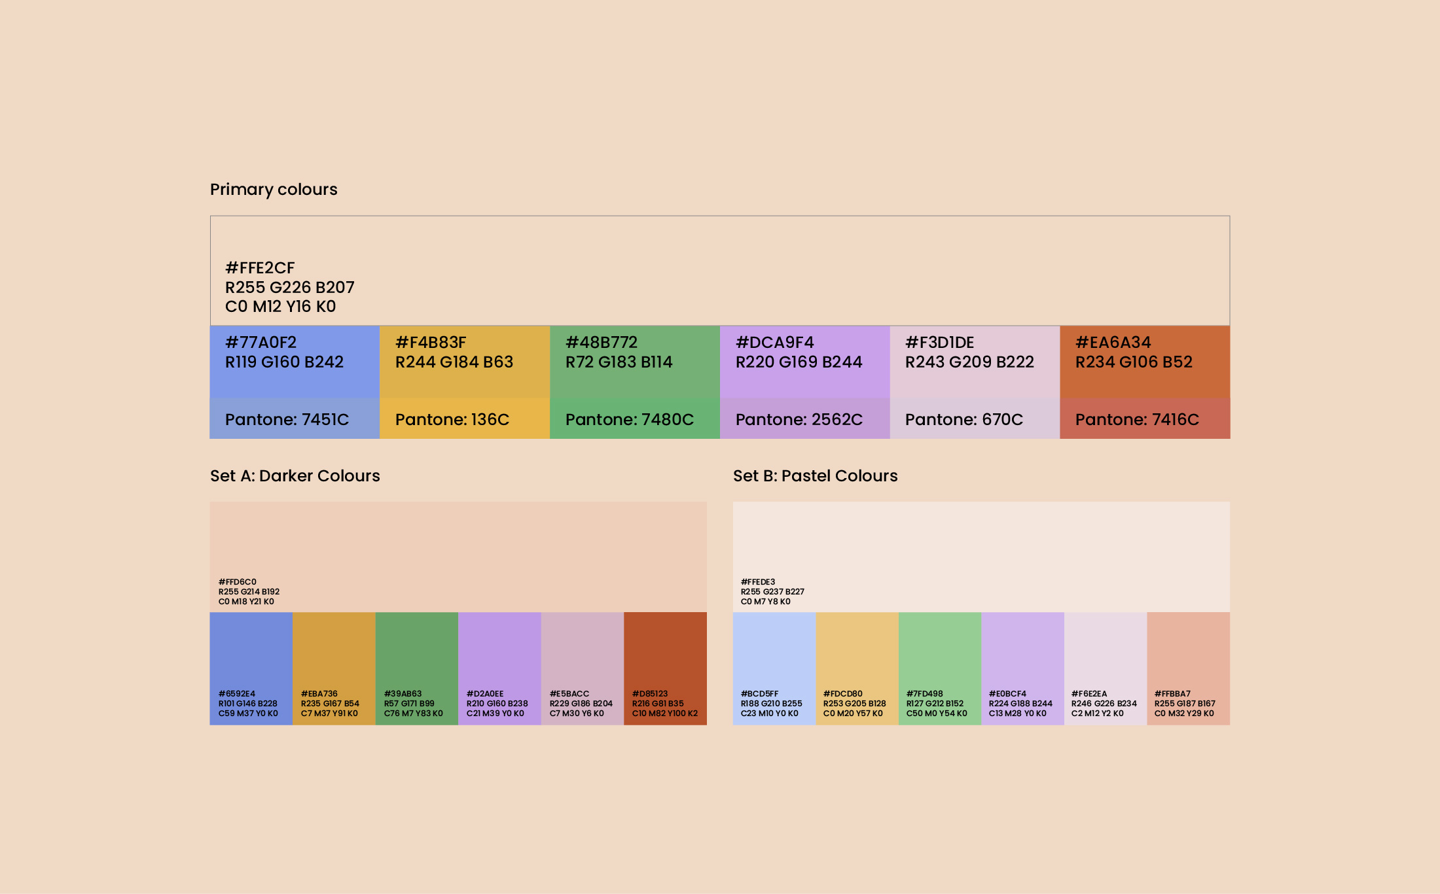The width and height of the screenshot is (1440, 894).
Task: Click the darker blue #6592E4 swatch
Action: click(251, 654)
